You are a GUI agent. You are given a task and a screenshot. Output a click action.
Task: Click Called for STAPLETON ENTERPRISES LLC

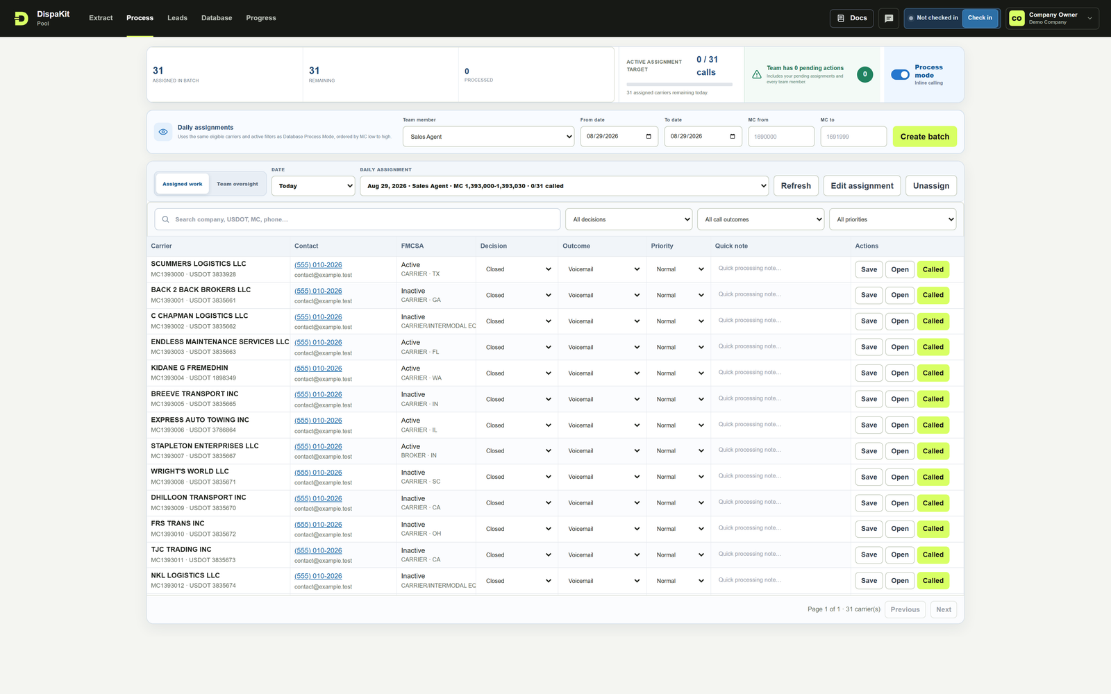click(x=933, y=451)
